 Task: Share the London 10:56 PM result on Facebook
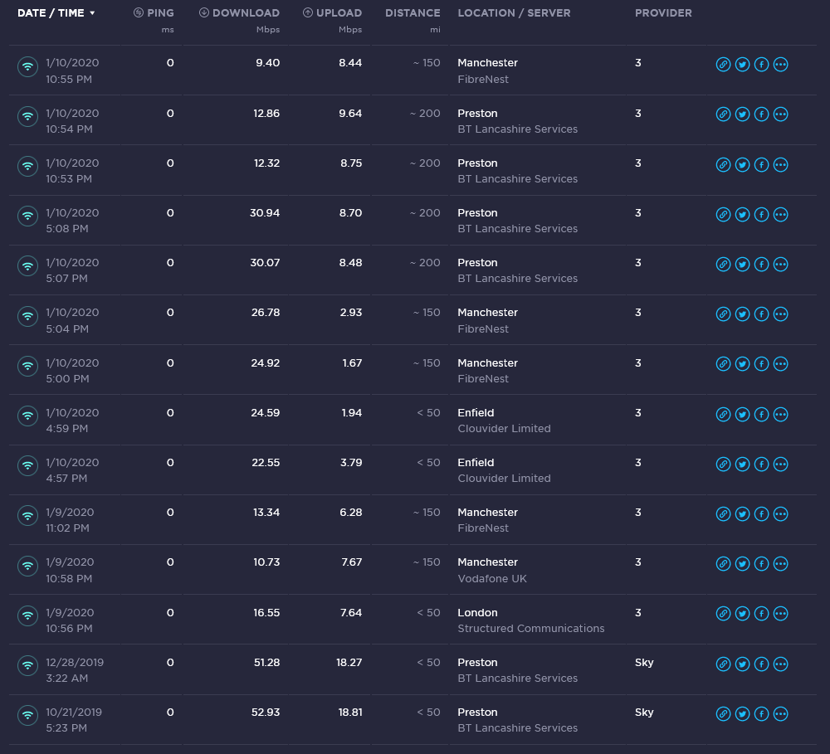point(762,614)
